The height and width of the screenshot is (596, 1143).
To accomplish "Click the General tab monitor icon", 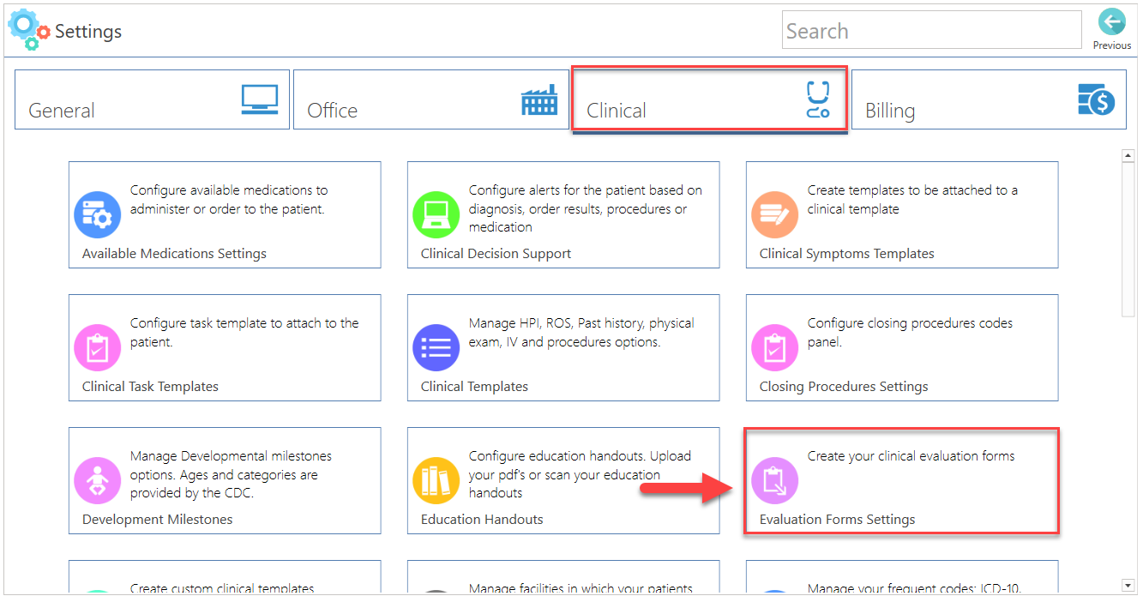I will click(260, 99).
